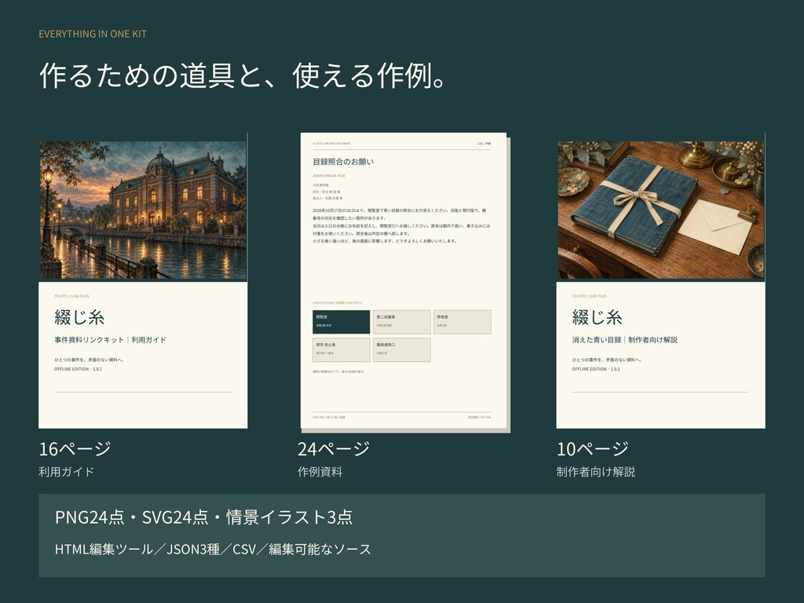Click the '利用ガイド' caption under 16ページ
Viewport: 804px width, 603px height.
66,472
